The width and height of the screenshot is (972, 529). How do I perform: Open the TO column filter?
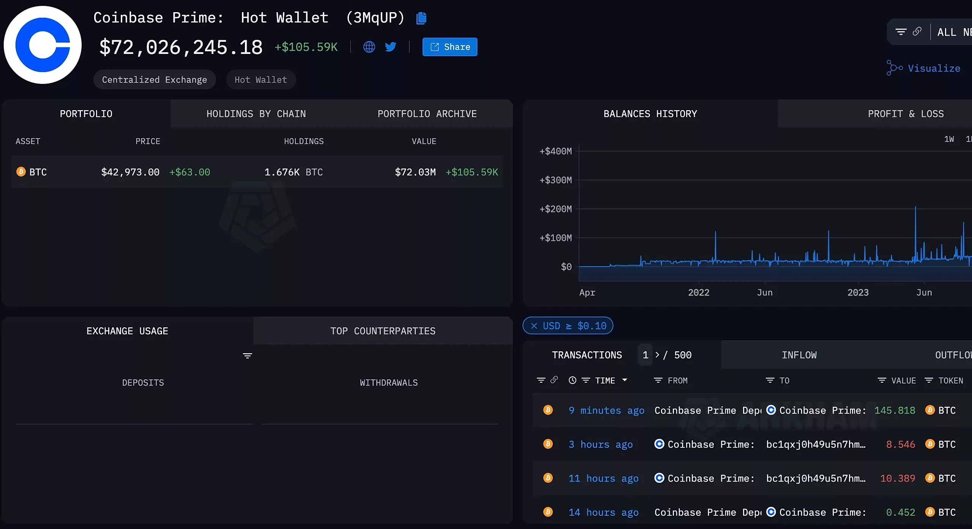coord(770,380)
